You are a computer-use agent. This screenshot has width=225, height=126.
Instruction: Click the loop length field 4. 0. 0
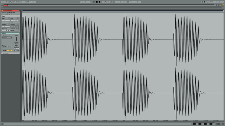[136, 2]
